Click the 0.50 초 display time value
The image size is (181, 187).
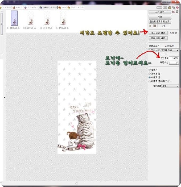tap(173, 33)
